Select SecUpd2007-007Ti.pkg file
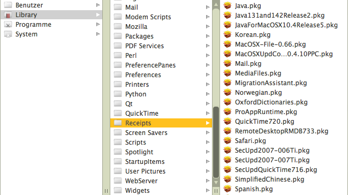Viewport: 348px width, 195px height. coord(272,160)
